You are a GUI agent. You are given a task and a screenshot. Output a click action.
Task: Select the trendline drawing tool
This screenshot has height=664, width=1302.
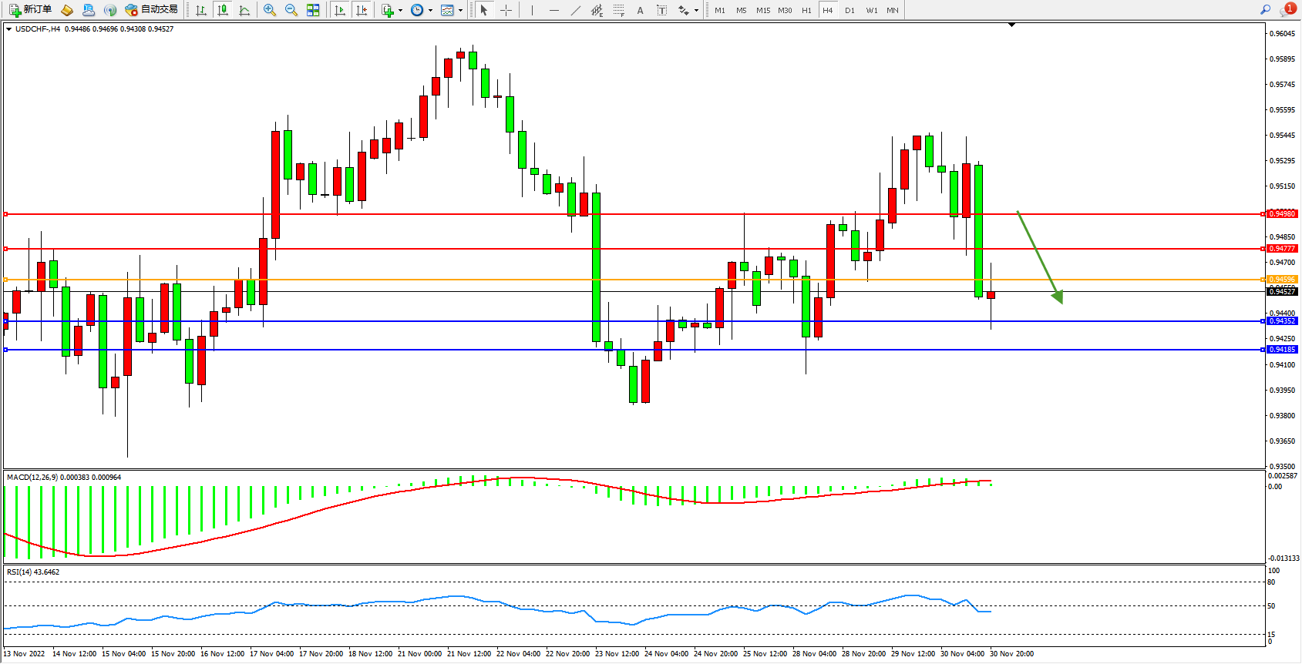coord(576,10)
